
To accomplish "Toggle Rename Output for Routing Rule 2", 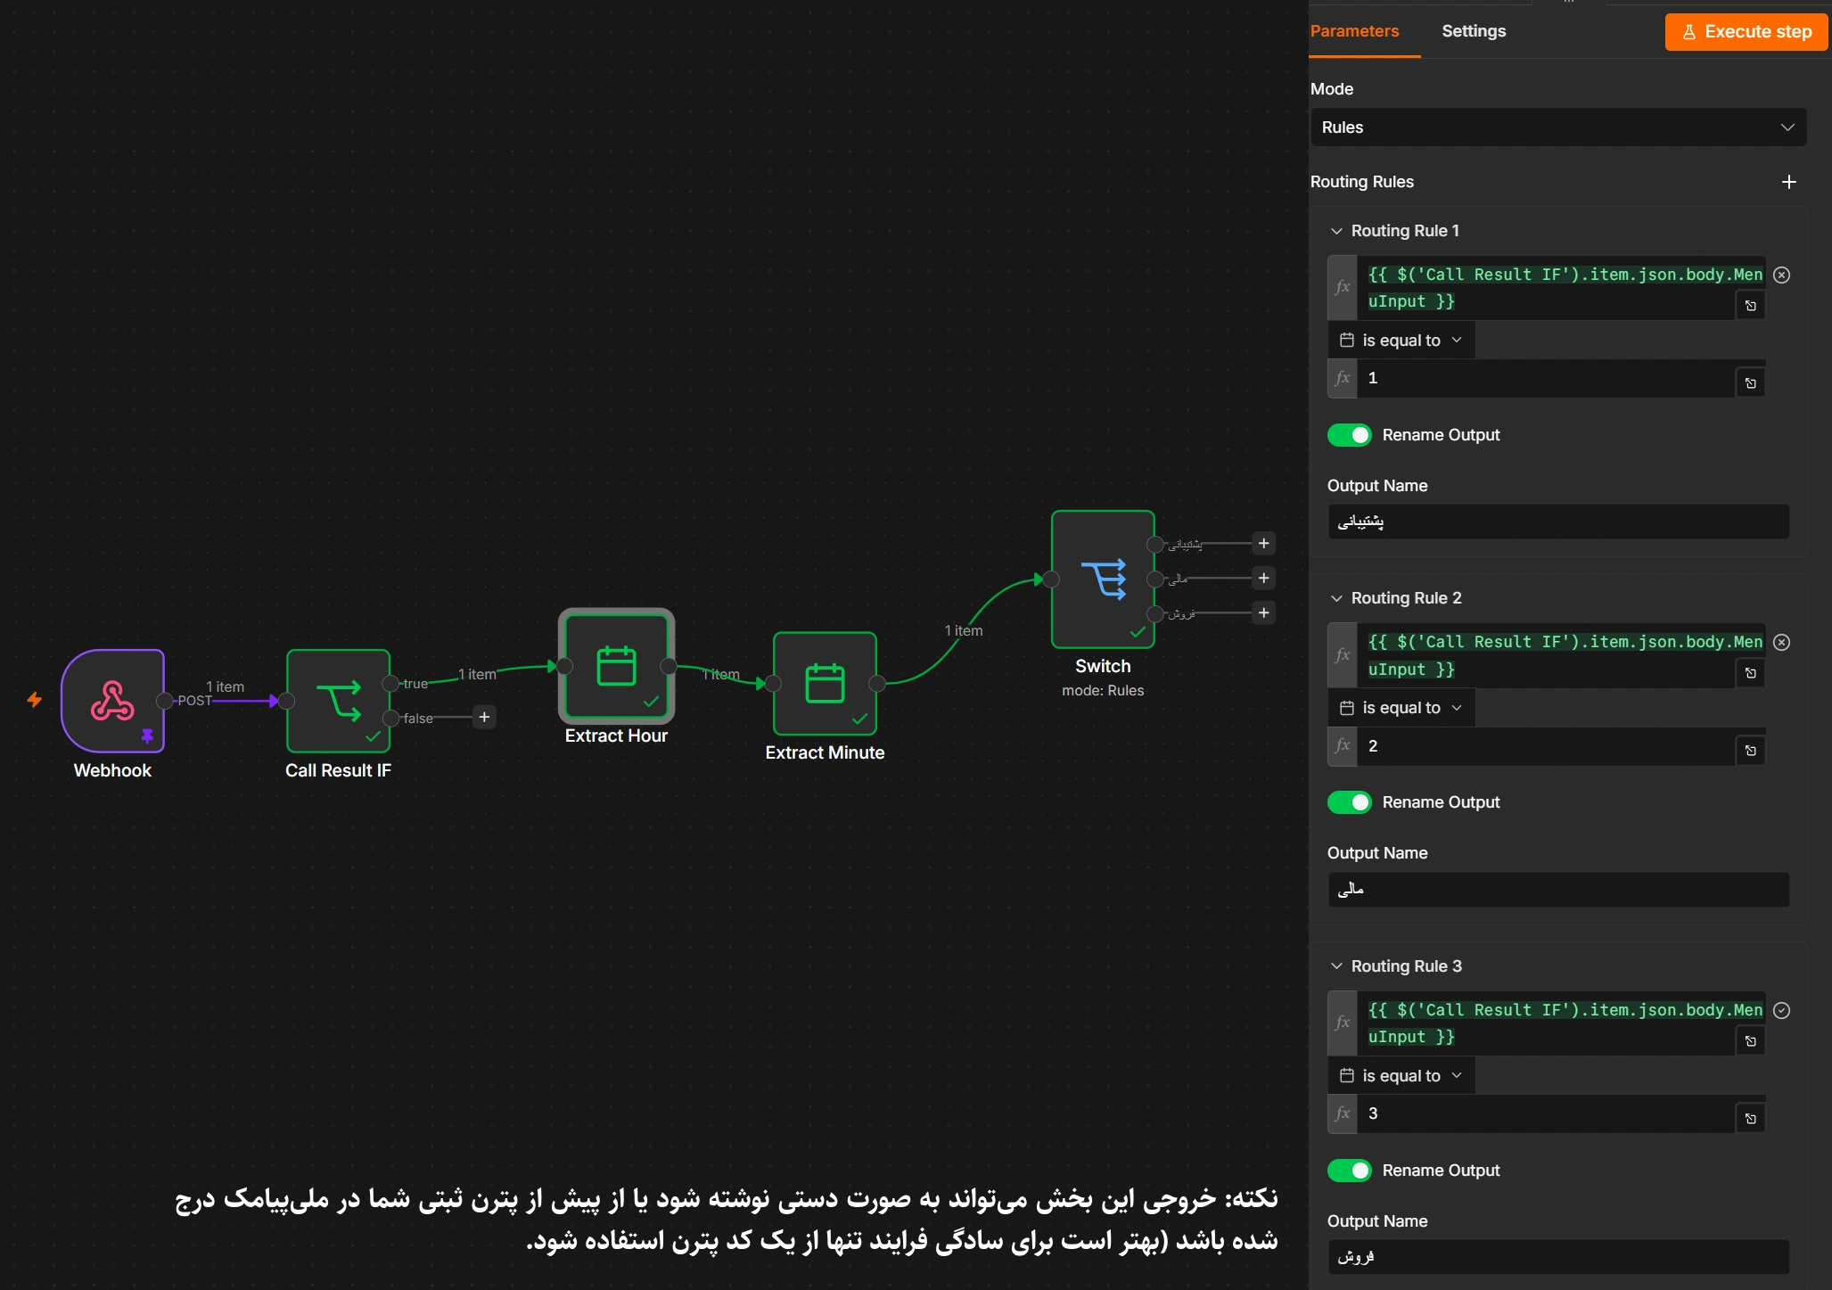I will [x=1350, y=802].
